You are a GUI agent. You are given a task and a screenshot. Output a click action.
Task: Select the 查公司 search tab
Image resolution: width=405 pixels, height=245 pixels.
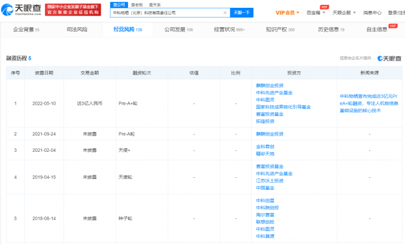pos(119,5)
